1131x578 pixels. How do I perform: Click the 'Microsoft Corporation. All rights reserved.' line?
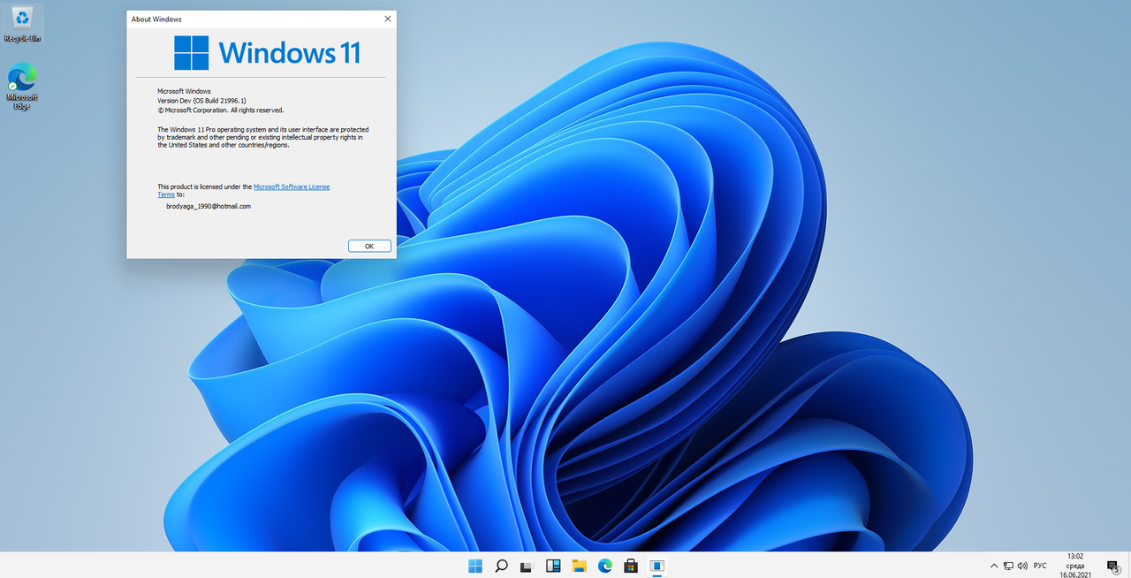[x=221, y=110]
